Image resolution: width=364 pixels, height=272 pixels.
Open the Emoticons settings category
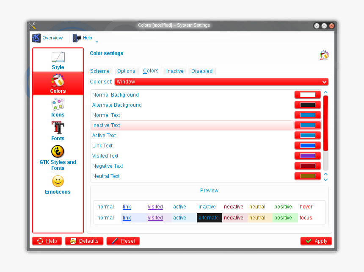pos(58,181)
